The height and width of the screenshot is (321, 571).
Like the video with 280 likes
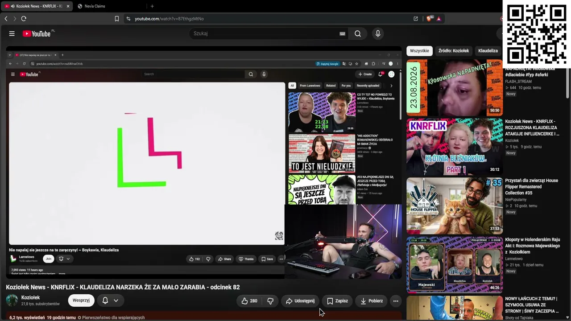(249, 301)
